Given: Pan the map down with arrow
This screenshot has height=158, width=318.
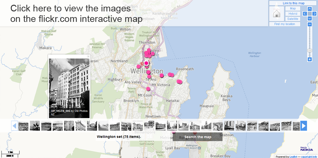Looking at the screenshot, I should pos(310,19).
